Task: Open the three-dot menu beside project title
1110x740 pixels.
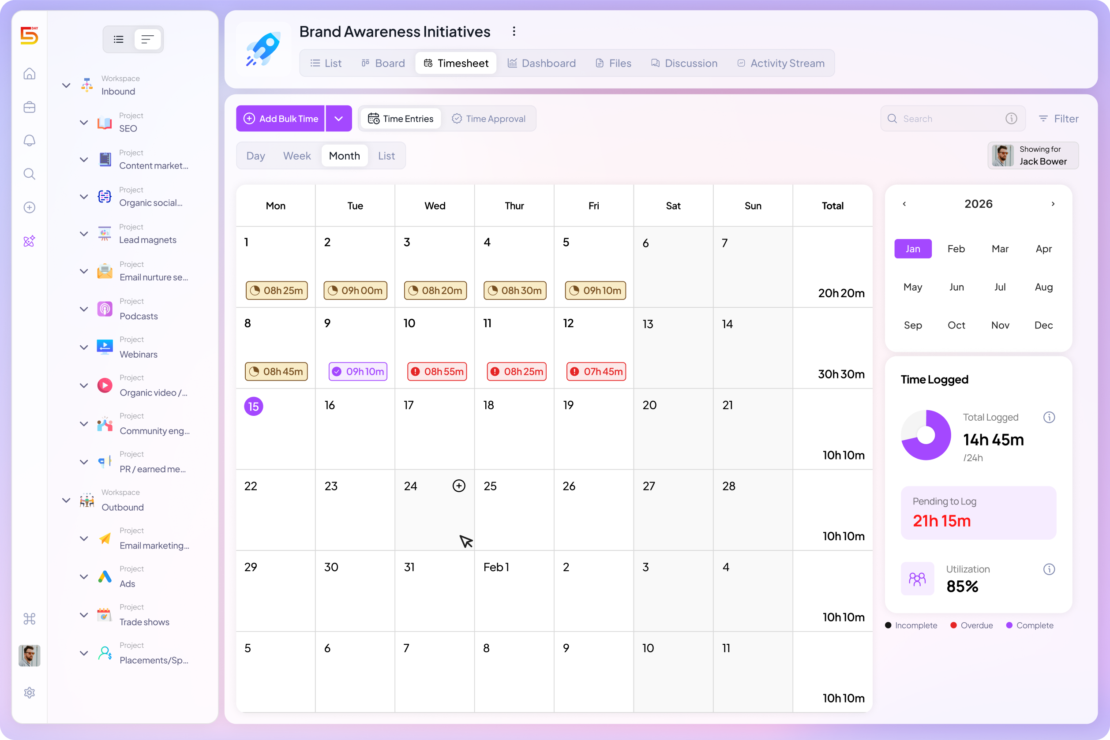Action: pos(514,32)
